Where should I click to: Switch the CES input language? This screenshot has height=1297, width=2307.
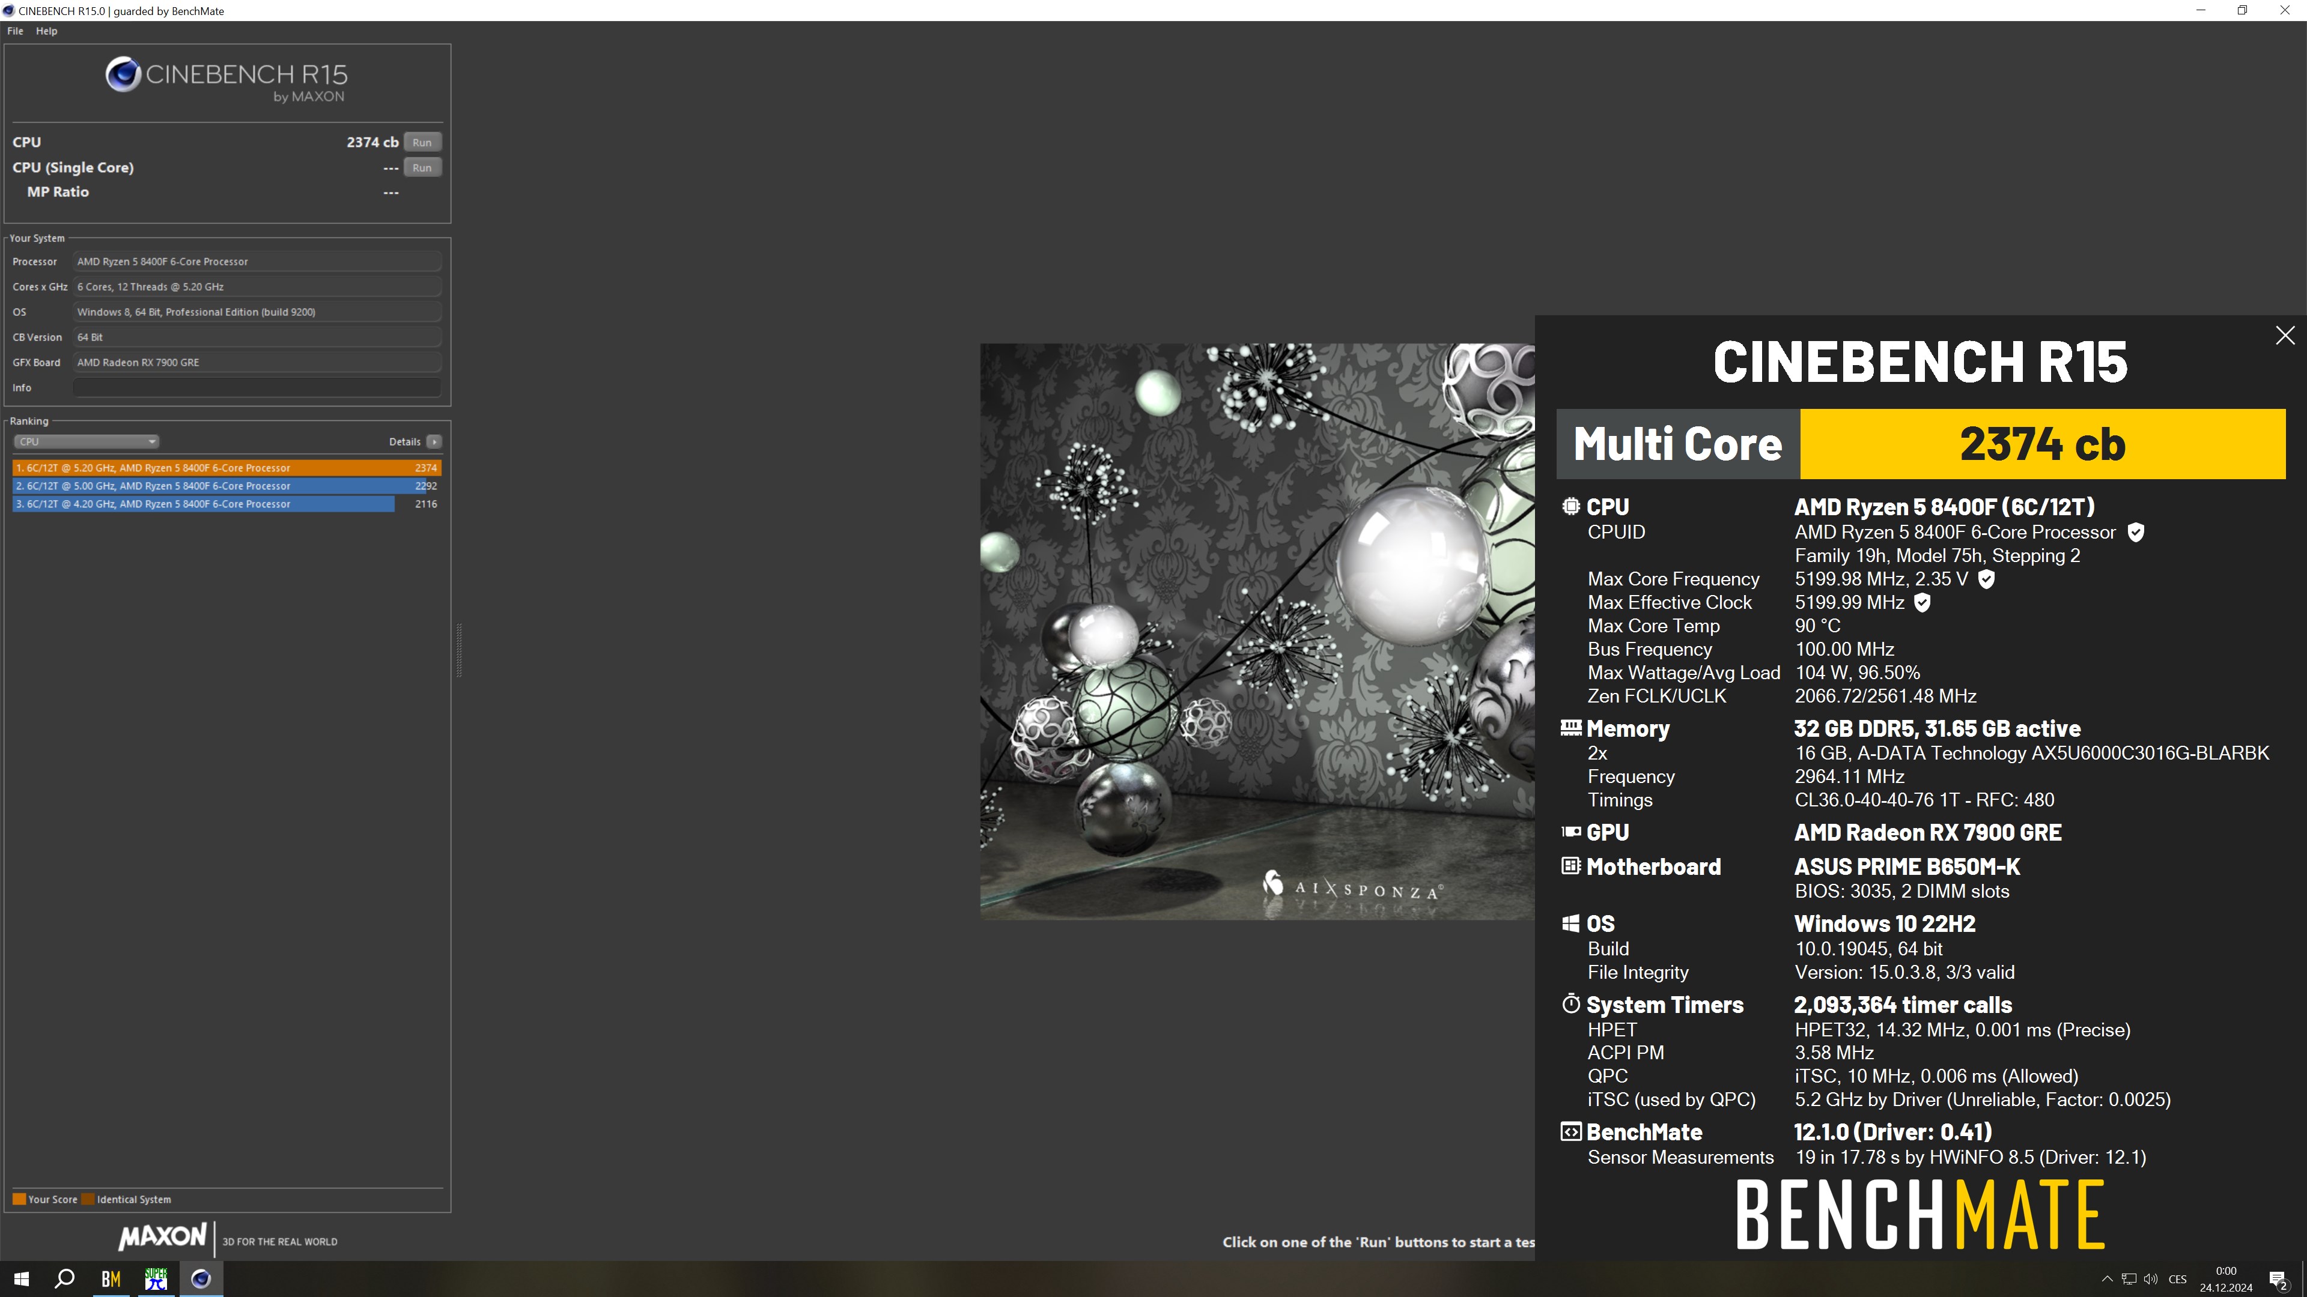click(x=2178, y=1279)
